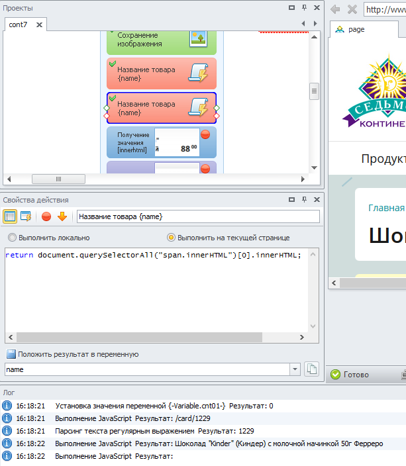Click the orange down arrow toolbar icon
This screenshot has width=406, height=466.
click(x=62, y=216)
